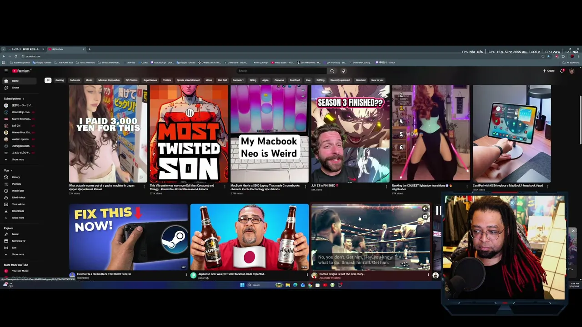Image resolution: width=582 pixels, height=327 pixels.
Task: Select the DC Comics filter chip
Action: 131,80
